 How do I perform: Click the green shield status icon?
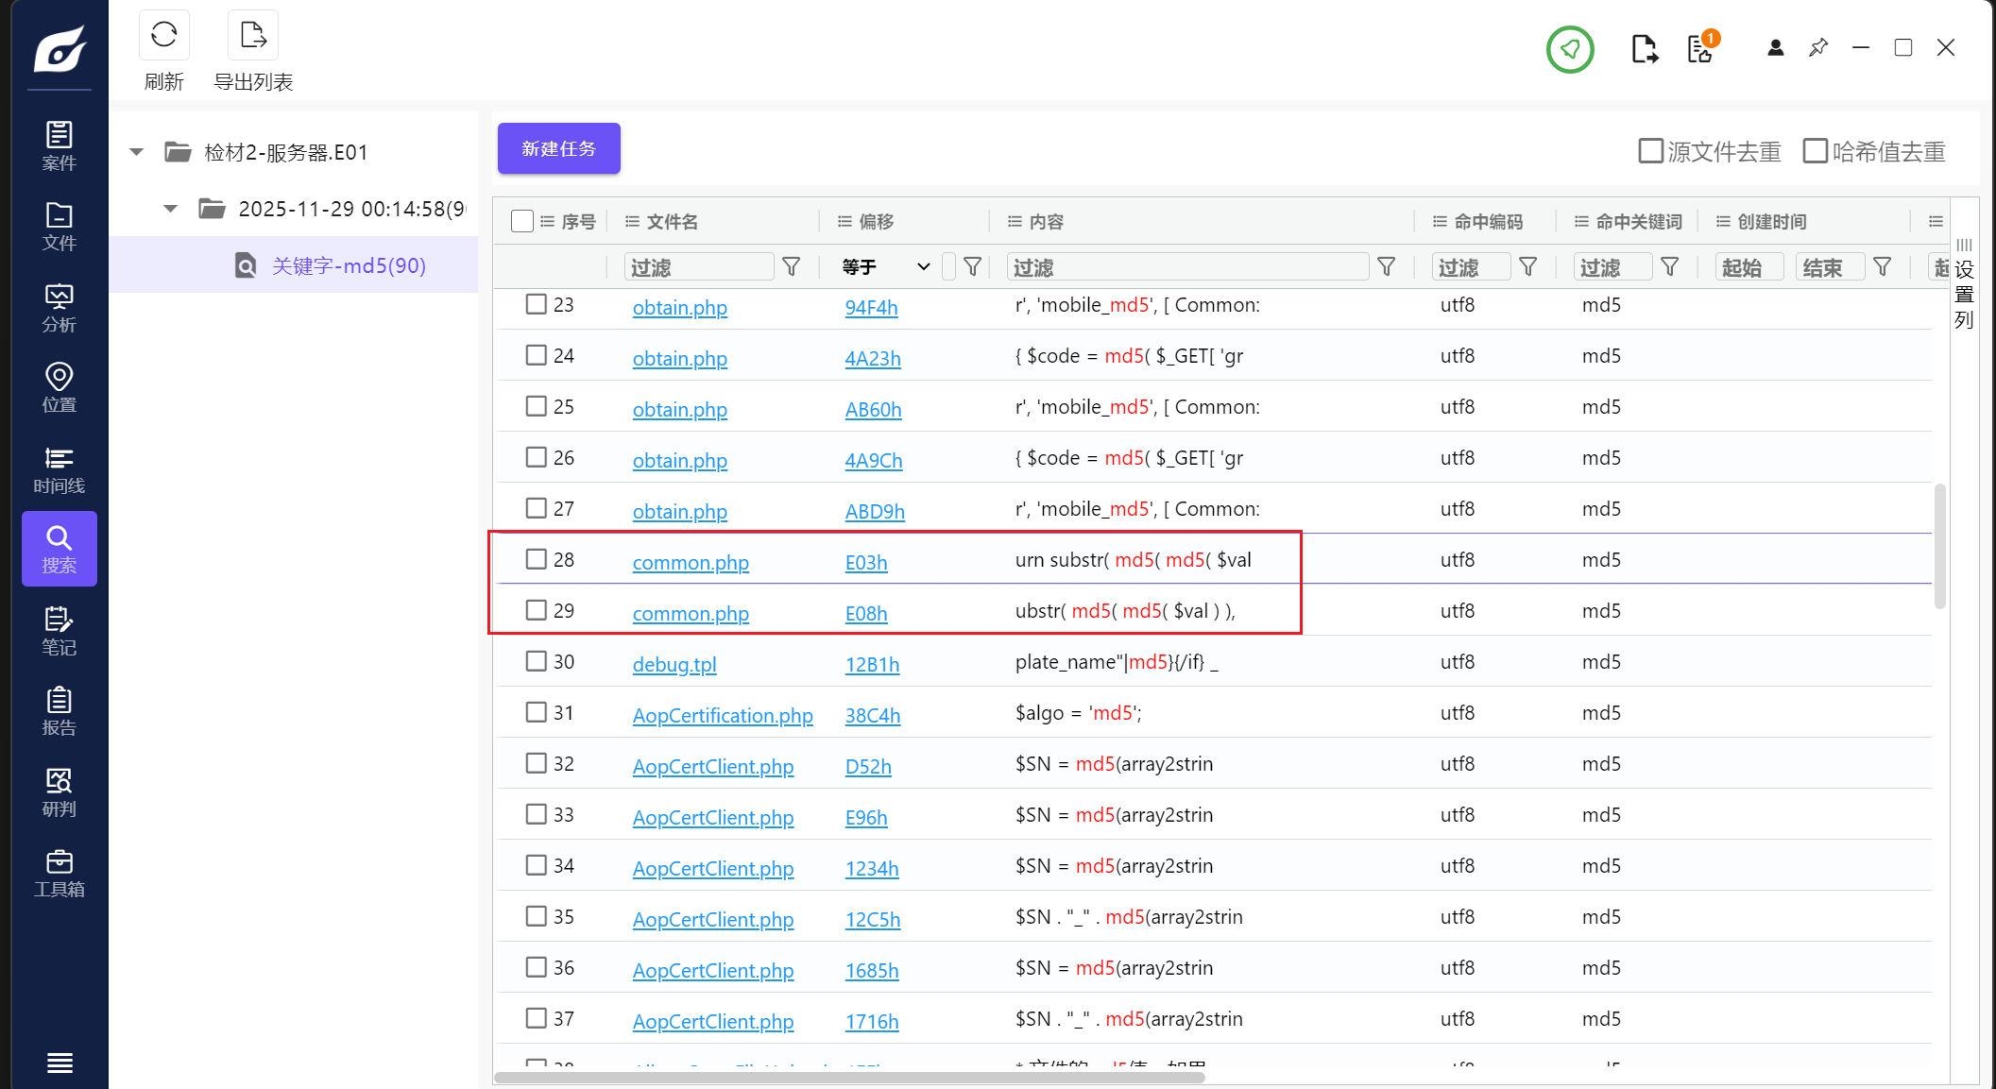1570,49
